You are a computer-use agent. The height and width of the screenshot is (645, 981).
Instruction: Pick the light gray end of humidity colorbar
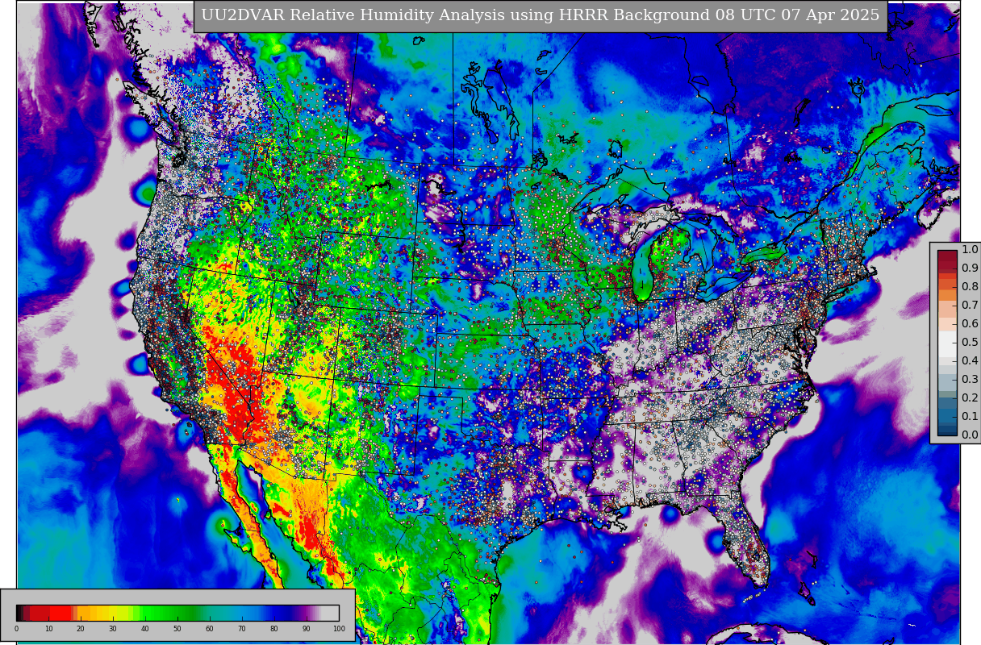click(x=330, y=613)
